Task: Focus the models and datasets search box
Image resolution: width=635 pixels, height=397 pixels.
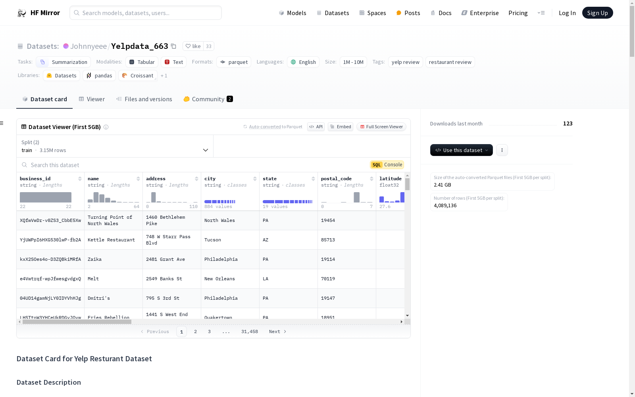Action: pyautogui.click(x=146, y=13)
